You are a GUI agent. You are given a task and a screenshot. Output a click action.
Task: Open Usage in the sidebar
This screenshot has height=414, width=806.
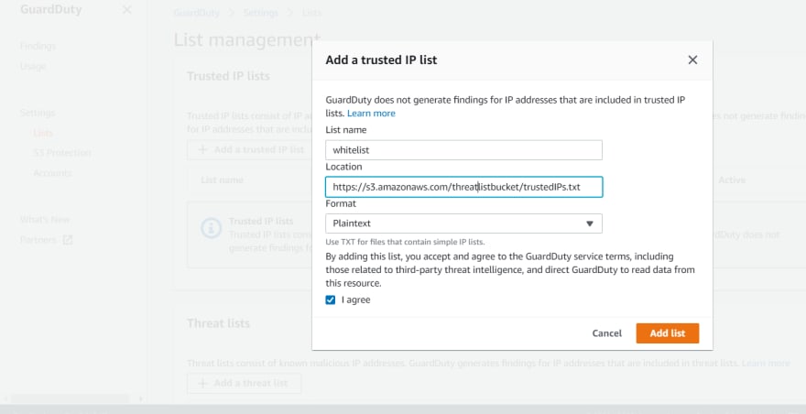pos(33,66)
